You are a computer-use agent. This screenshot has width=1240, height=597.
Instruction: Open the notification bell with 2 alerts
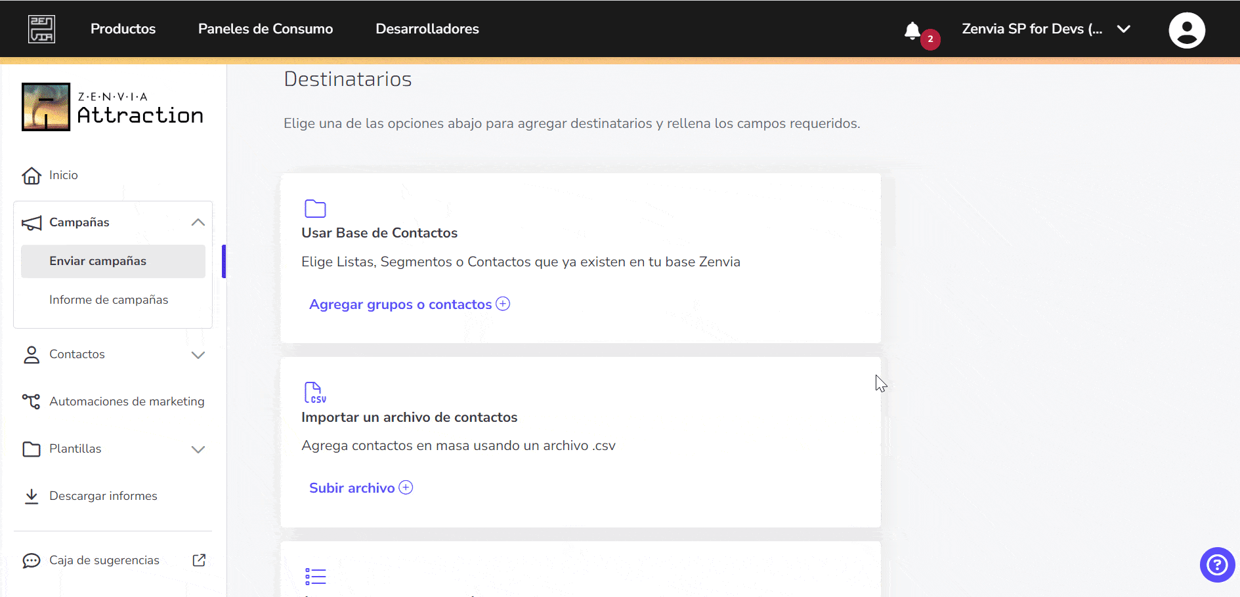912,31
